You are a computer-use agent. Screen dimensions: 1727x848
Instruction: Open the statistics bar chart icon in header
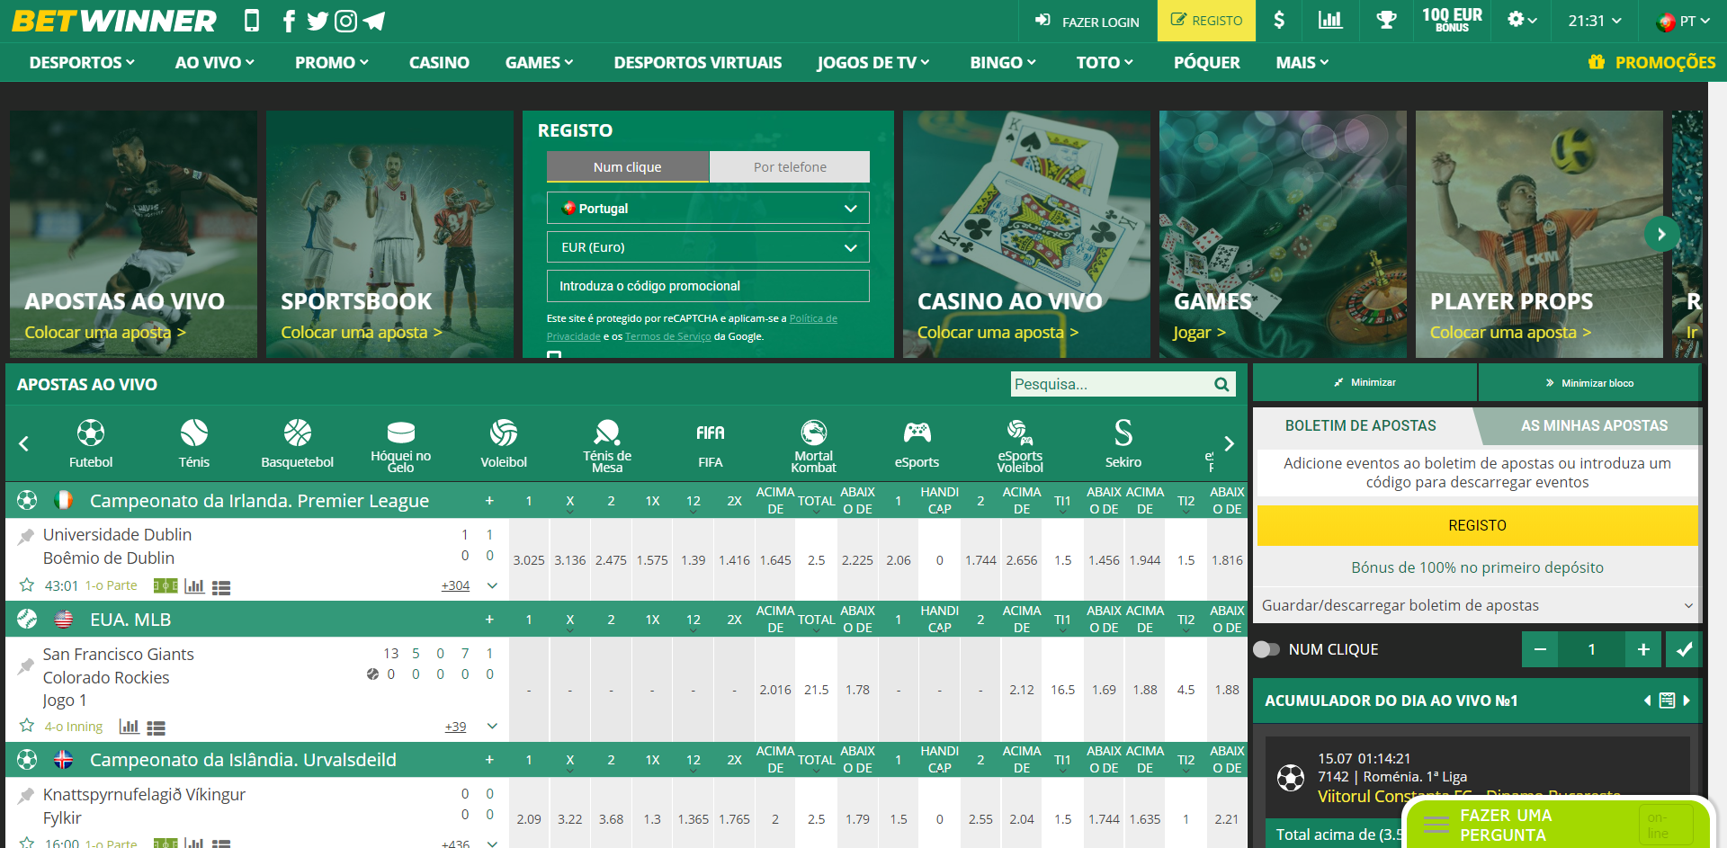click(x=1329, y=20)
